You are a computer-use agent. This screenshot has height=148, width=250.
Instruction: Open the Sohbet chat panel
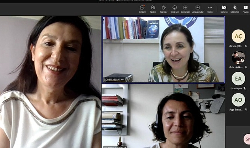click(x=142, y=9)
